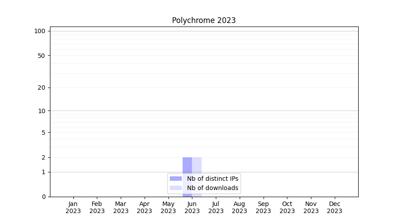Click the 'Jan 2023' x-axis label

point(73,207)
